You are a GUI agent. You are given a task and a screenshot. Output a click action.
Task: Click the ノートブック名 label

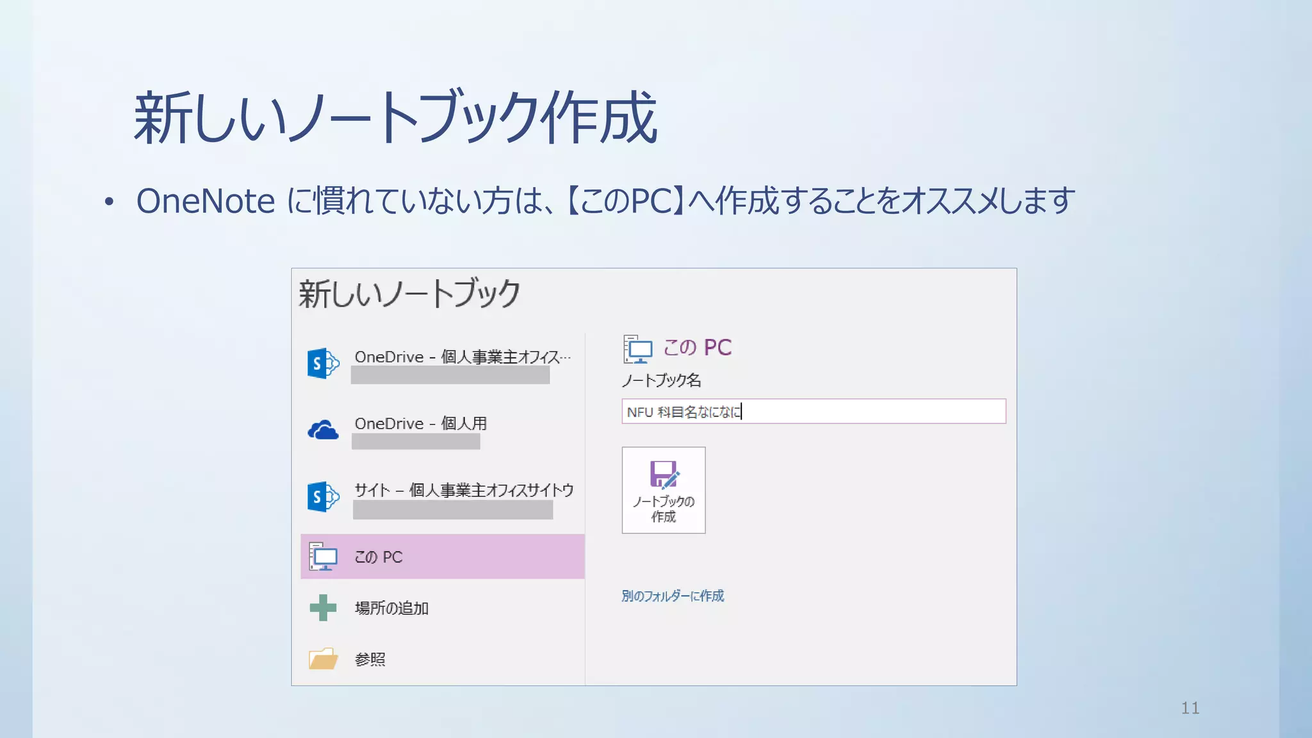click(x=661, y=381)
